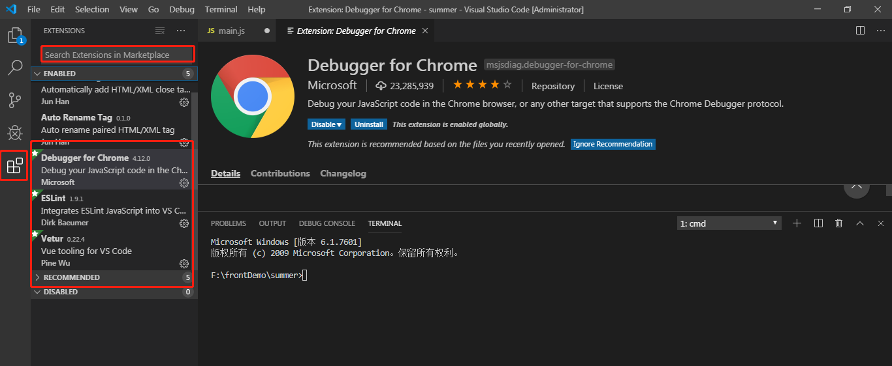Image resolution: width=892 pixels, height=366 pixels.
Task: Click the extension identifier msjsdiag.debugger-for-chrome
Action: 549,65
